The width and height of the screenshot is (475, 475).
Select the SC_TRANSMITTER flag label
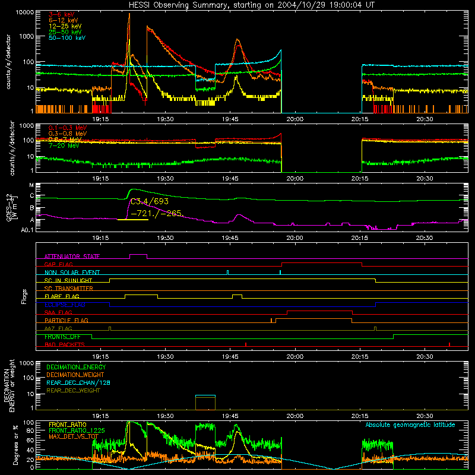[69, 289]
